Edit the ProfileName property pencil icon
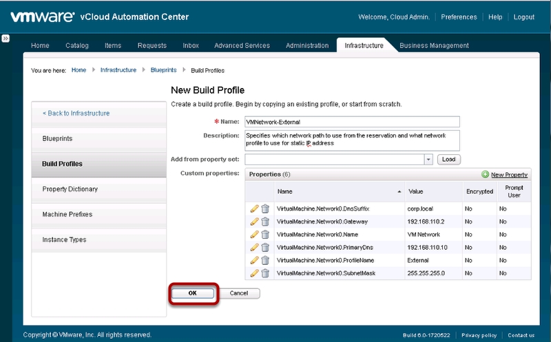The image size is (551, 342). [254, 260]
